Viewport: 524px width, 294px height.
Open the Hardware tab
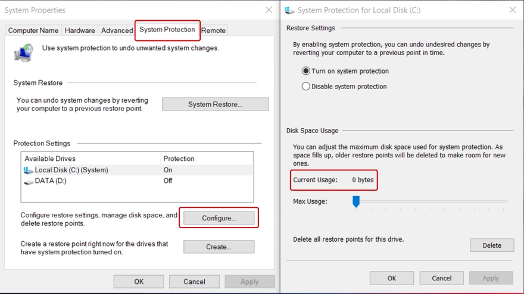coord(80,31)
